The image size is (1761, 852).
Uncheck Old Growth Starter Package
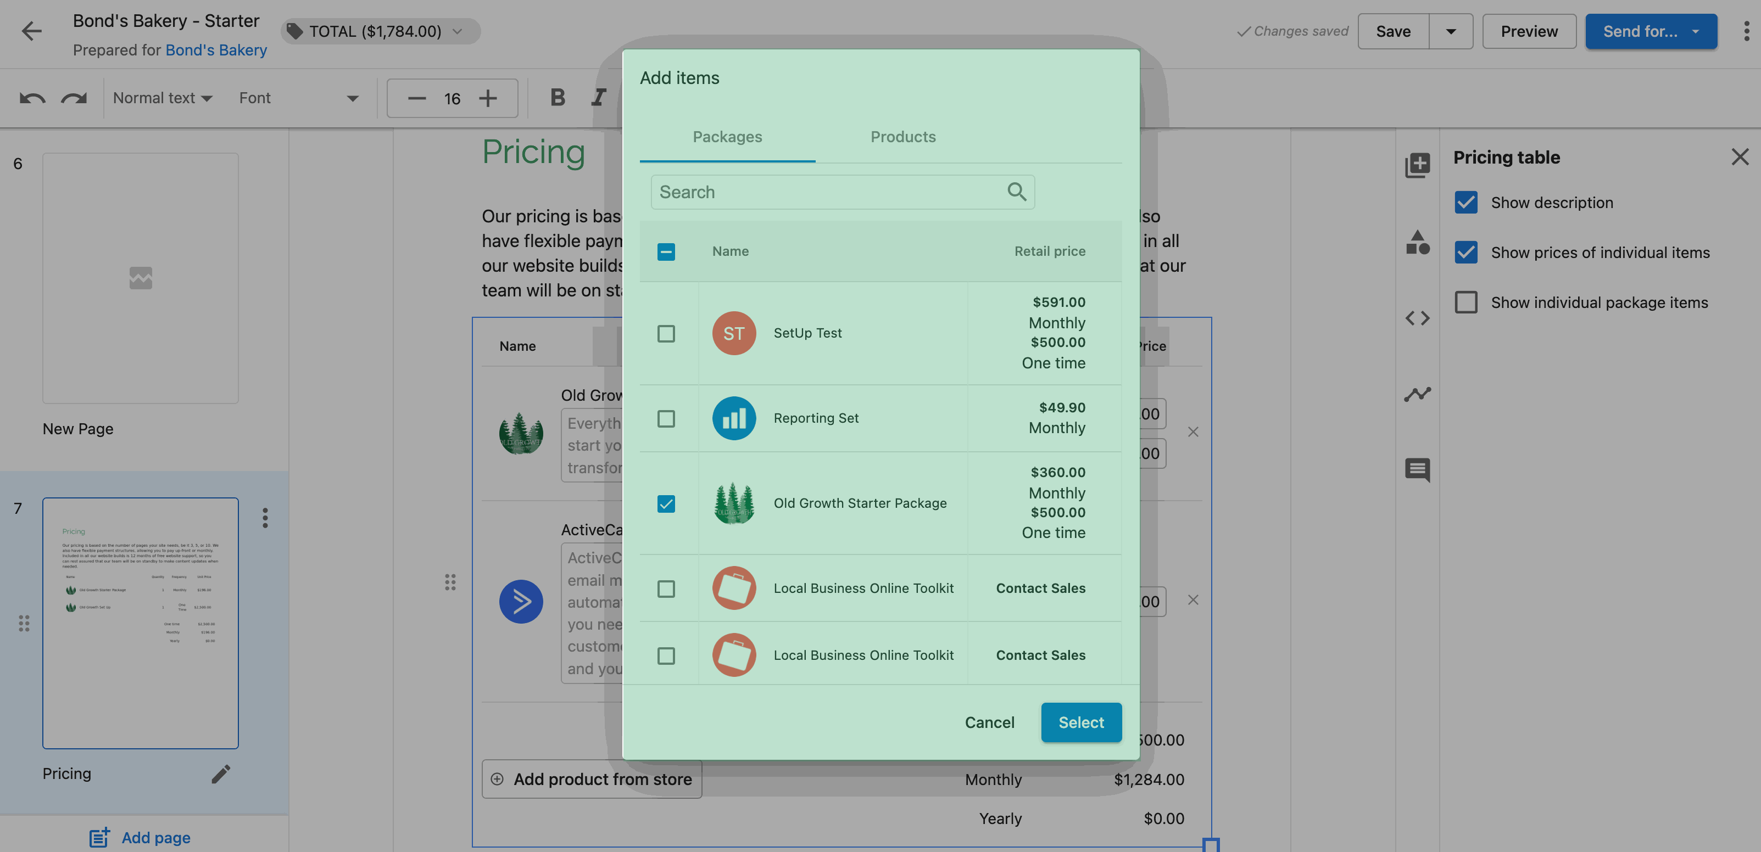tap(666, 503)
